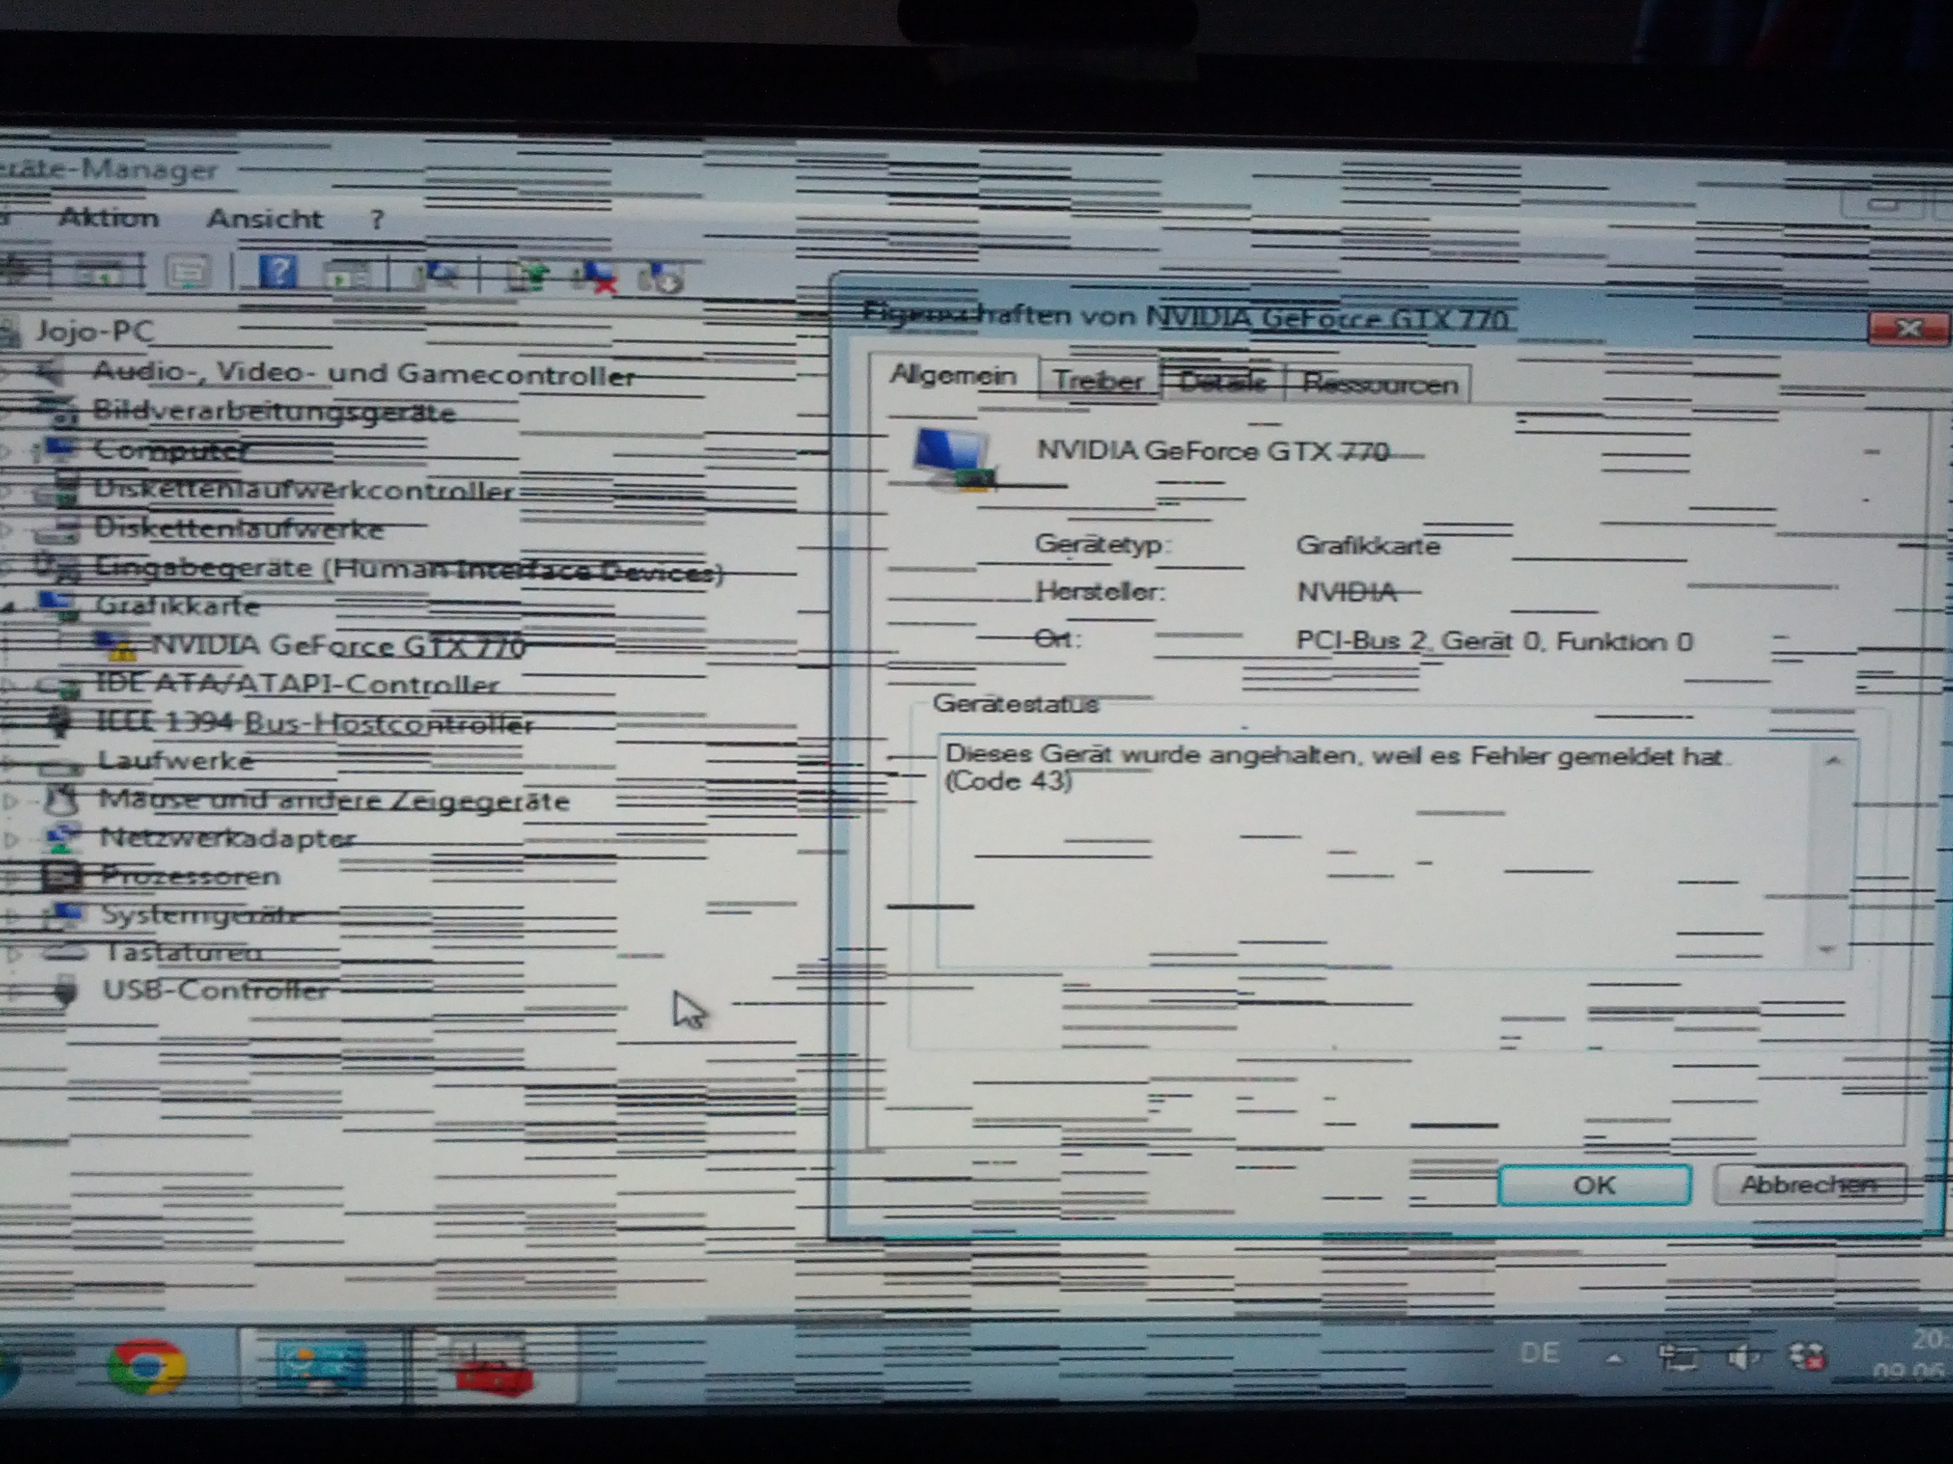Click Disable device toolbar icon with down arrow

[x=660, y=278]
